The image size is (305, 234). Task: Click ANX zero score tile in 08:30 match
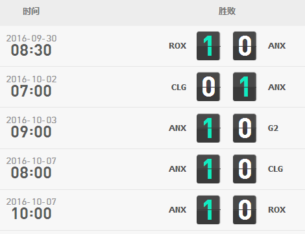tap(245, 46)
